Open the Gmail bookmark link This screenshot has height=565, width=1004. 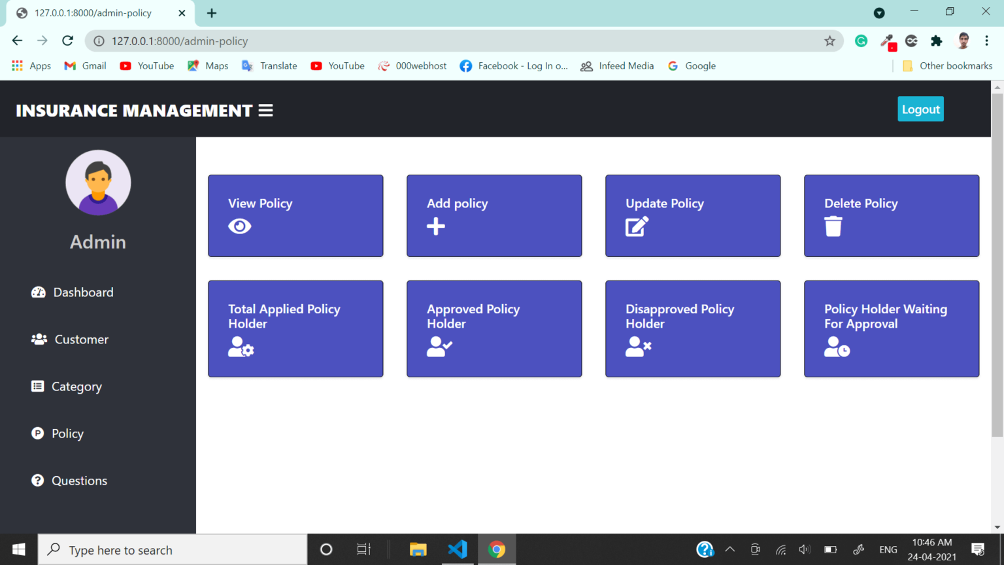click(84, 65)
